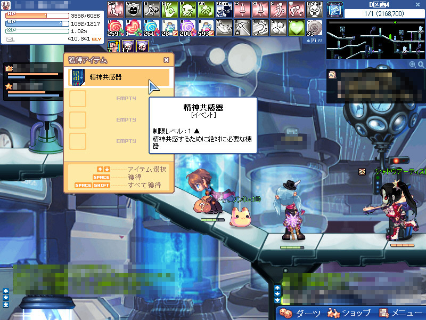Use the pick-up action on slot V
The image size is (426, 320).
(297, 10)
